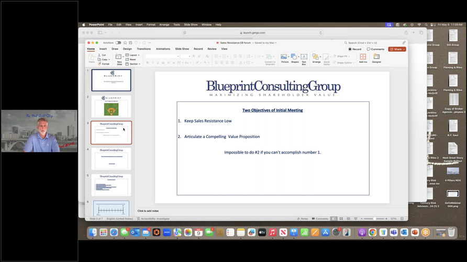
Task: Open the Shape Fill dropdown
Action: 340,56
